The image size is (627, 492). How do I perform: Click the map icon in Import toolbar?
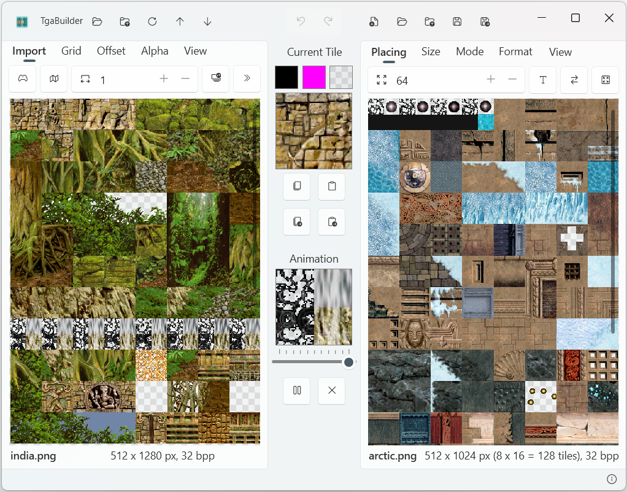click(x=54, y=79)
